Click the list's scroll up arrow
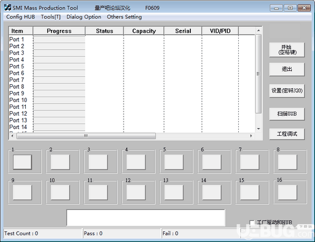315x242 pixels. (259, 31)
